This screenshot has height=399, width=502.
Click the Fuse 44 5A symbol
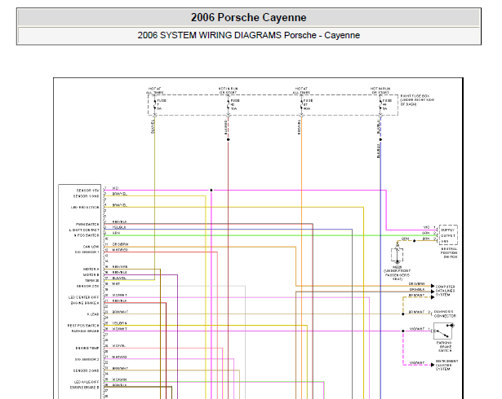pos(380,104)
